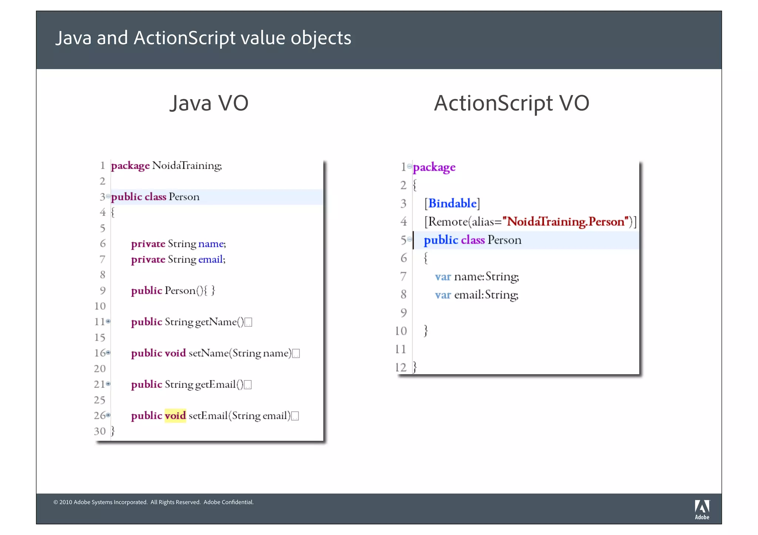Expand the folded getEmail method marker
Viewport: 758px width, 535px height.
[x=108, y=384]
